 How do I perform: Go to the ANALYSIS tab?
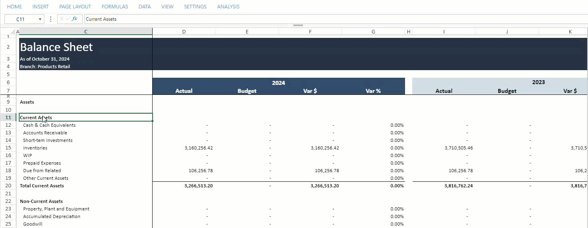228,7
